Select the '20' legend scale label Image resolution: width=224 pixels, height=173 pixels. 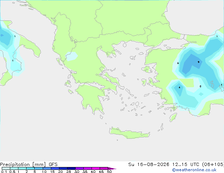coord(60,172)
